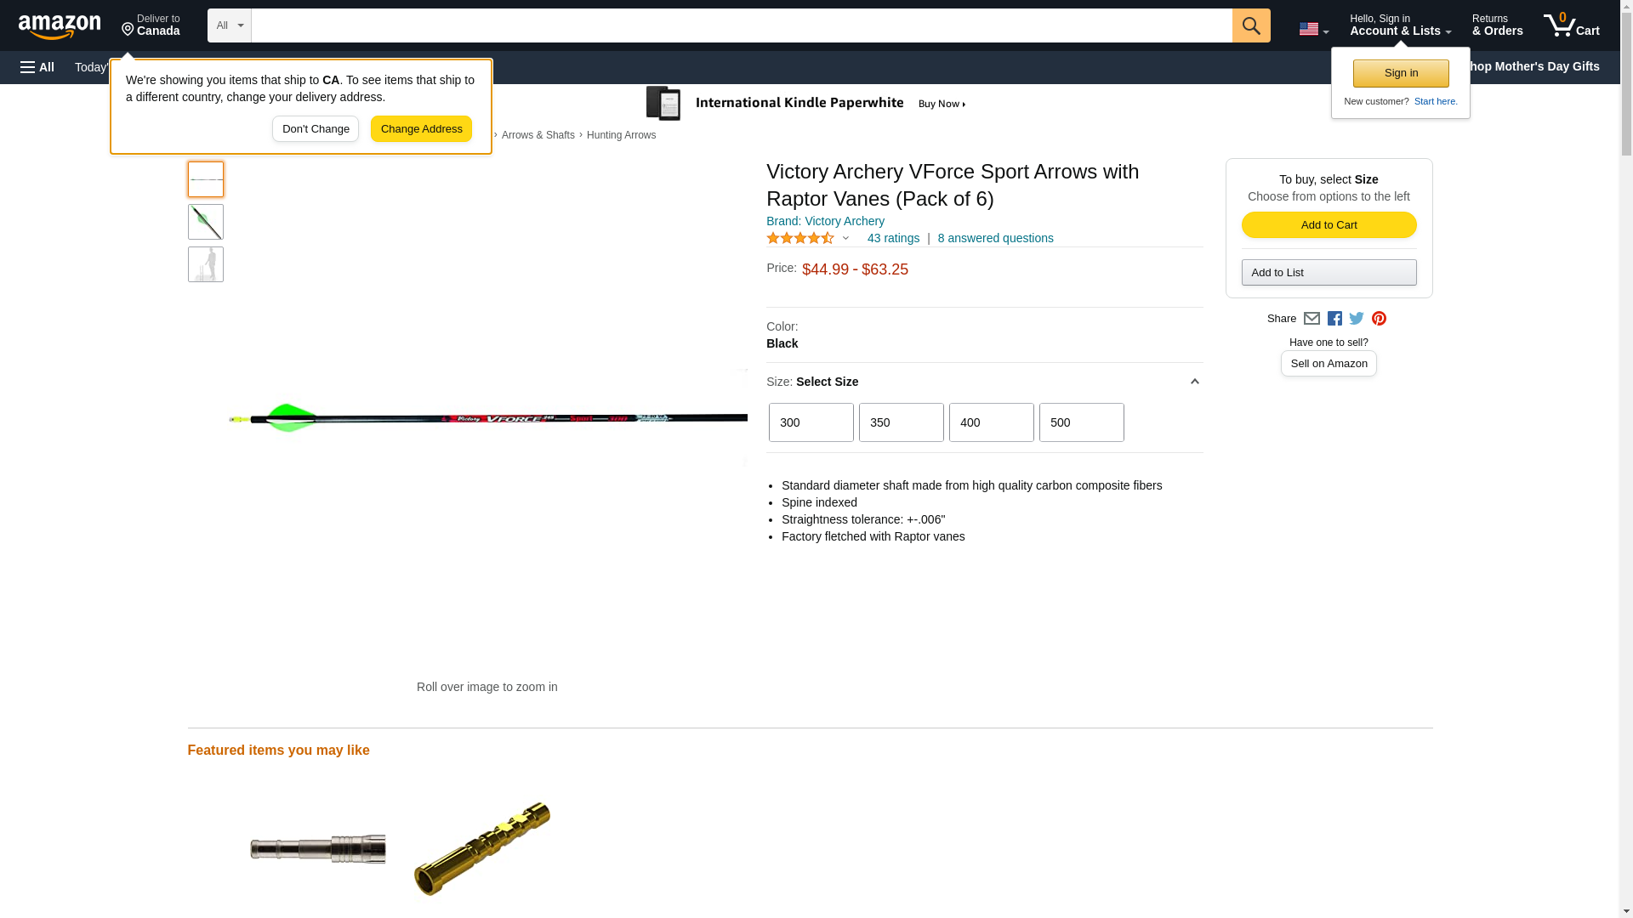Share product on Twitter icon
The width and height of the screenshot is (1633, 918).
[x=1357, y=319]
